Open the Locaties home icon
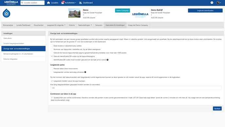Screen dimensions: 225x127 [x=48, y=3]
